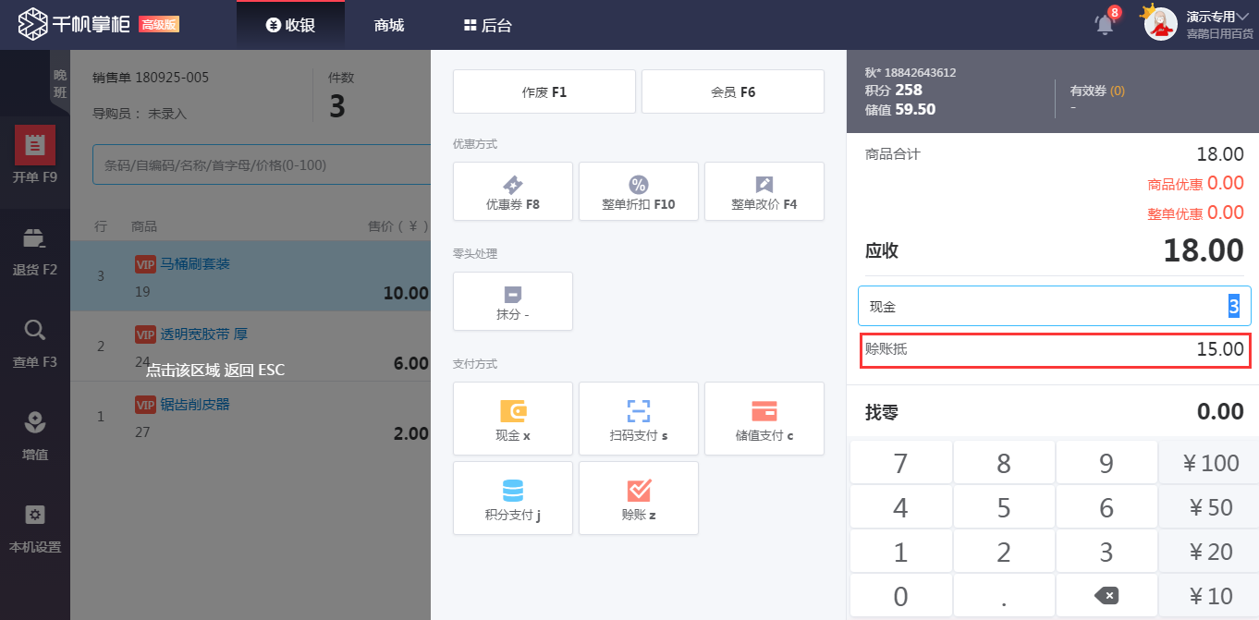Void the order with 作废 F1
1259x620 pixels.
pyautogui.click(x=544, y=91)
